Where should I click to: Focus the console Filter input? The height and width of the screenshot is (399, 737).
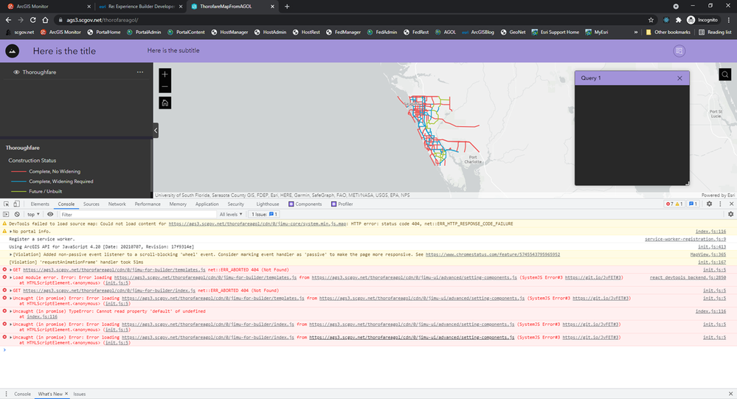coord(136,215)
